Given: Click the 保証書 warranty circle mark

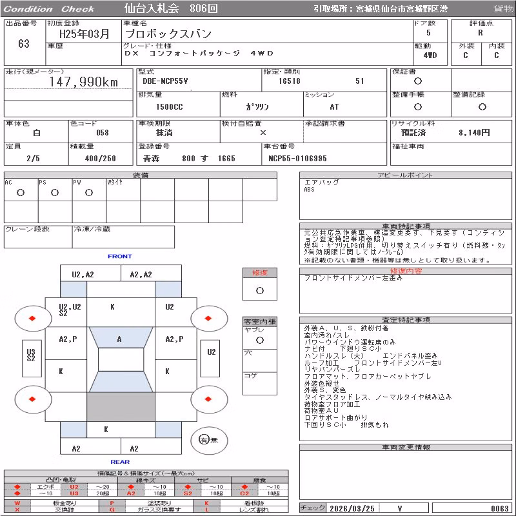Looking at the screenshot, I should 418,81.
